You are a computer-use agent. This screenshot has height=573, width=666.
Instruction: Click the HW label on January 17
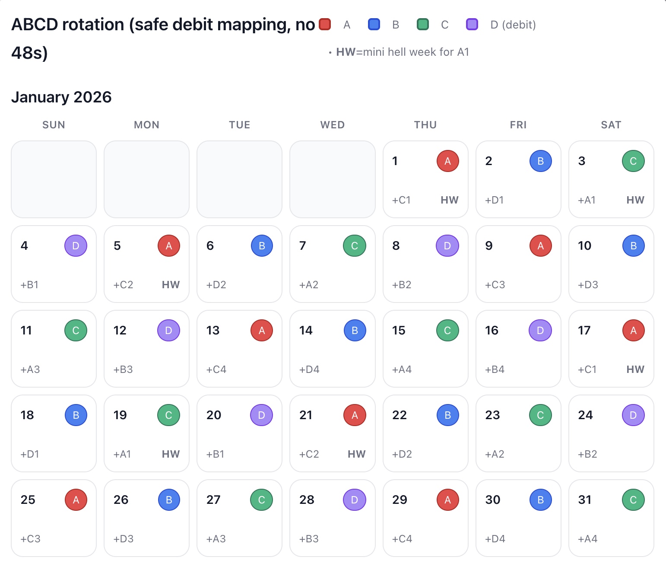[x=635, y=369]
